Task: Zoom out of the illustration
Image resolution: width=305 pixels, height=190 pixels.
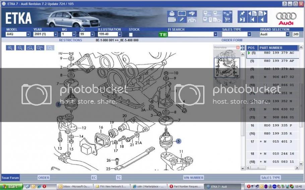Action: tap(20, 48)
